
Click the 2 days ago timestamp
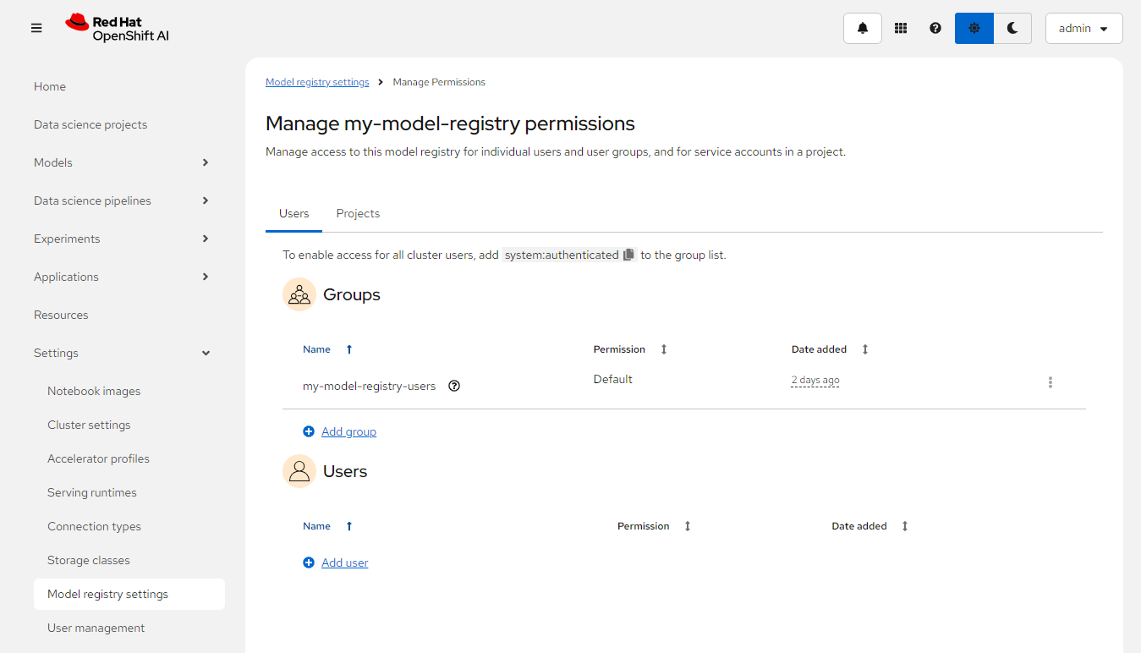(815, 381)
